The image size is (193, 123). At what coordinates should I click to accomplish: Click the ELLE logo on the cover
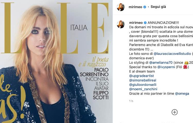[x=55, y=28]
